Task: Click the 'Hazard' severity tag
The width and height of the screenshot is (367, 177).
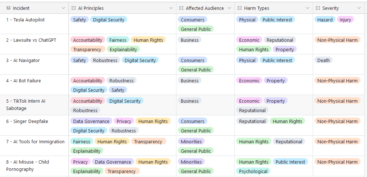Action: [325, 20]
